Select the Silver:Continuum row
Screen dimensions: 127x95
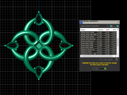tap(98, 41)
